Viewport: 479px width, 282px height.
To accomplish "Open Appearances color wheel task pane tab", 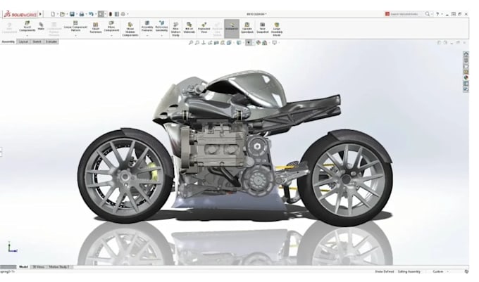I will click(x=466, y=77).
